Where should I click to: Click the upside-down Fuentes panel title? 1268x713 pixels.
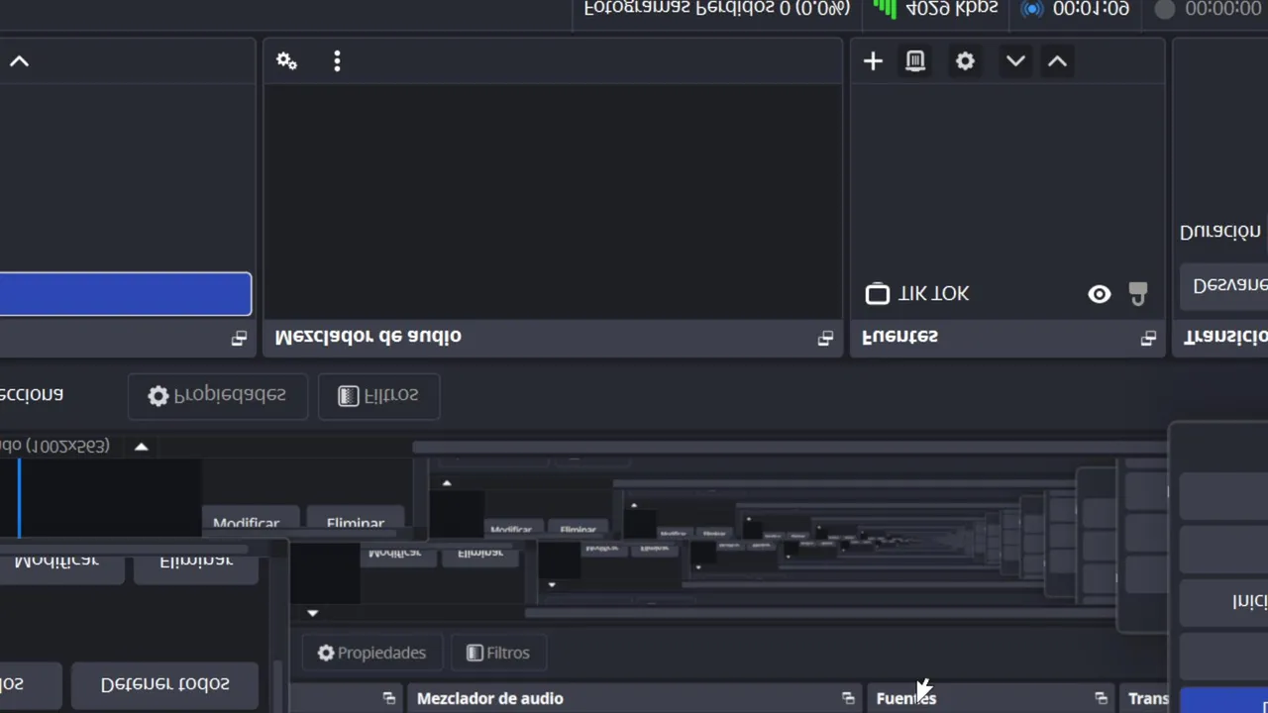(899, 337)
